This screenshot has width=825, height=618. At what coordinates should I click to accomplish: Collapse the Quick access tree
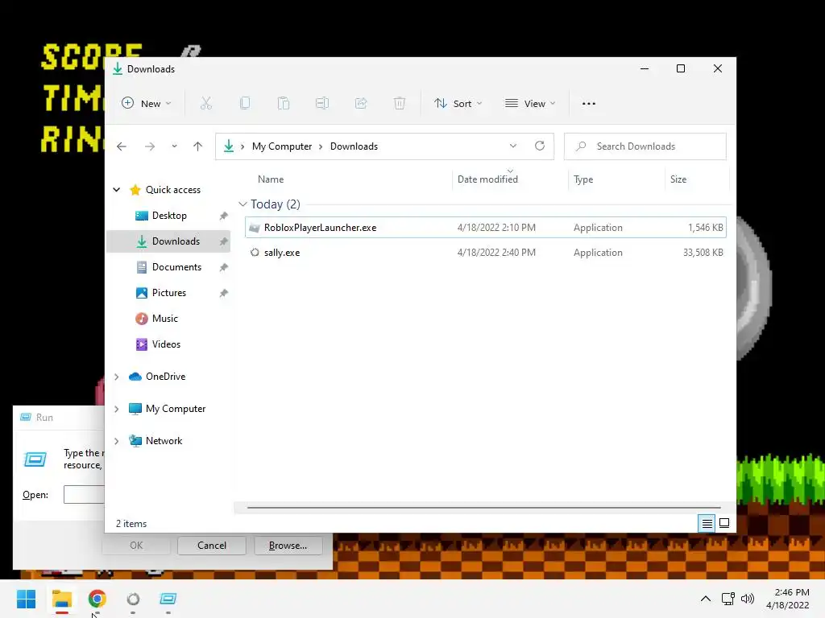pos(117,190)
